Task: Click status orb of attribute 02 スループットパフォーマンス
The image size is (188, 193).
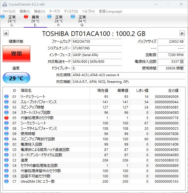Action: point(6,102)
